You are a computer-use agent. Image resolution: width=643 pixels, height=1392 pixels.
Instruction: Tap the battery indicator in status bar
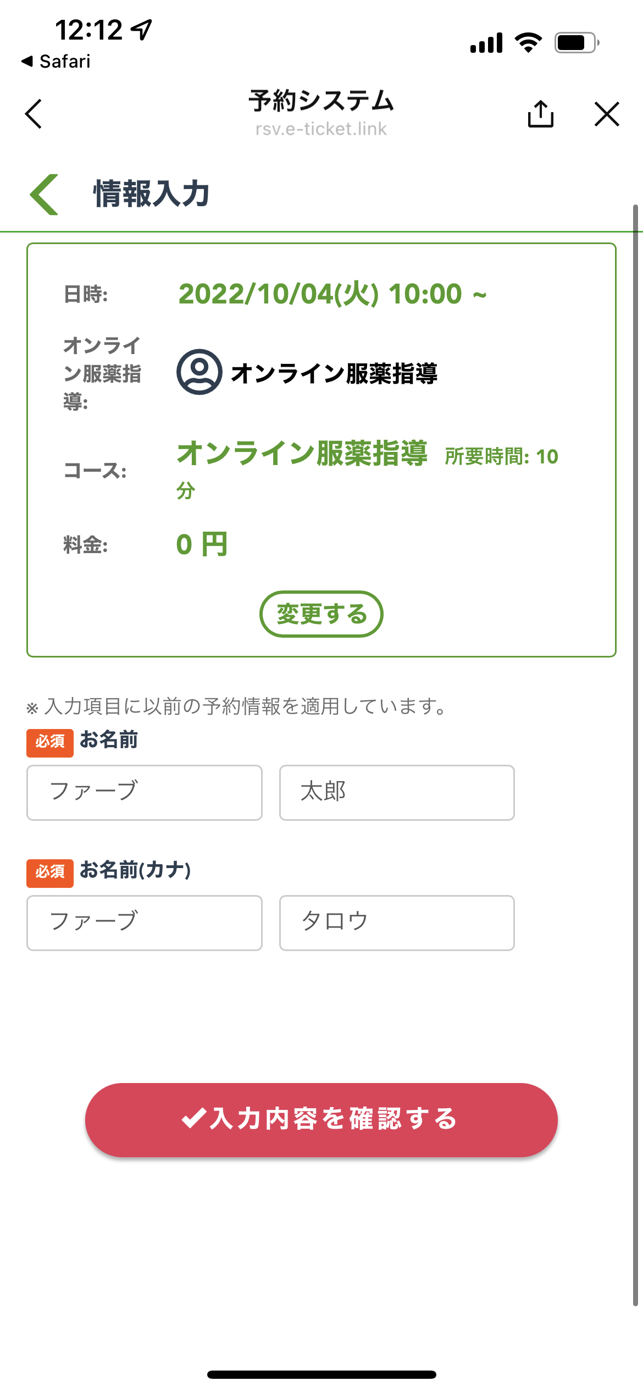[577, 42]
